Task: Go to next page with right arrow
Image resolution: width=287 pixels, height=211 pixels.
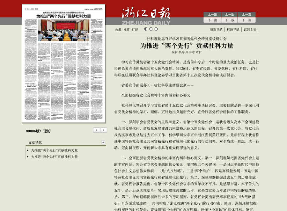Action: [103, 130]
